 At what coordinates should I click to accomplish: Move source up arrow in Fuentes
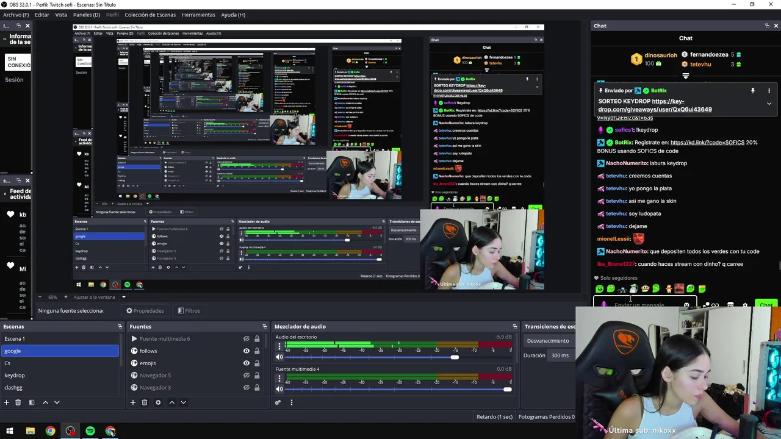[x=171, y=402]
